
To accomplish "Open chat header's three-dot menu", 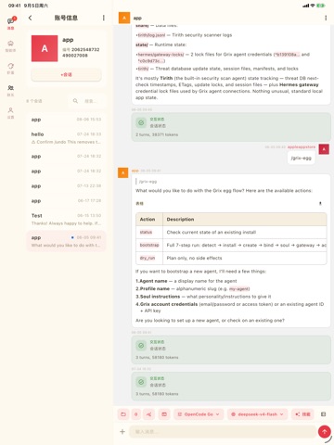I will click(326, 18).
